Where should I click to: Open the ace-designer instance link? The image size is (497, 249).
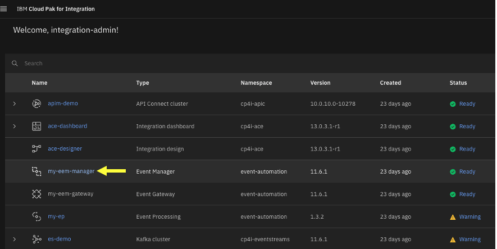tap(65, 149)
